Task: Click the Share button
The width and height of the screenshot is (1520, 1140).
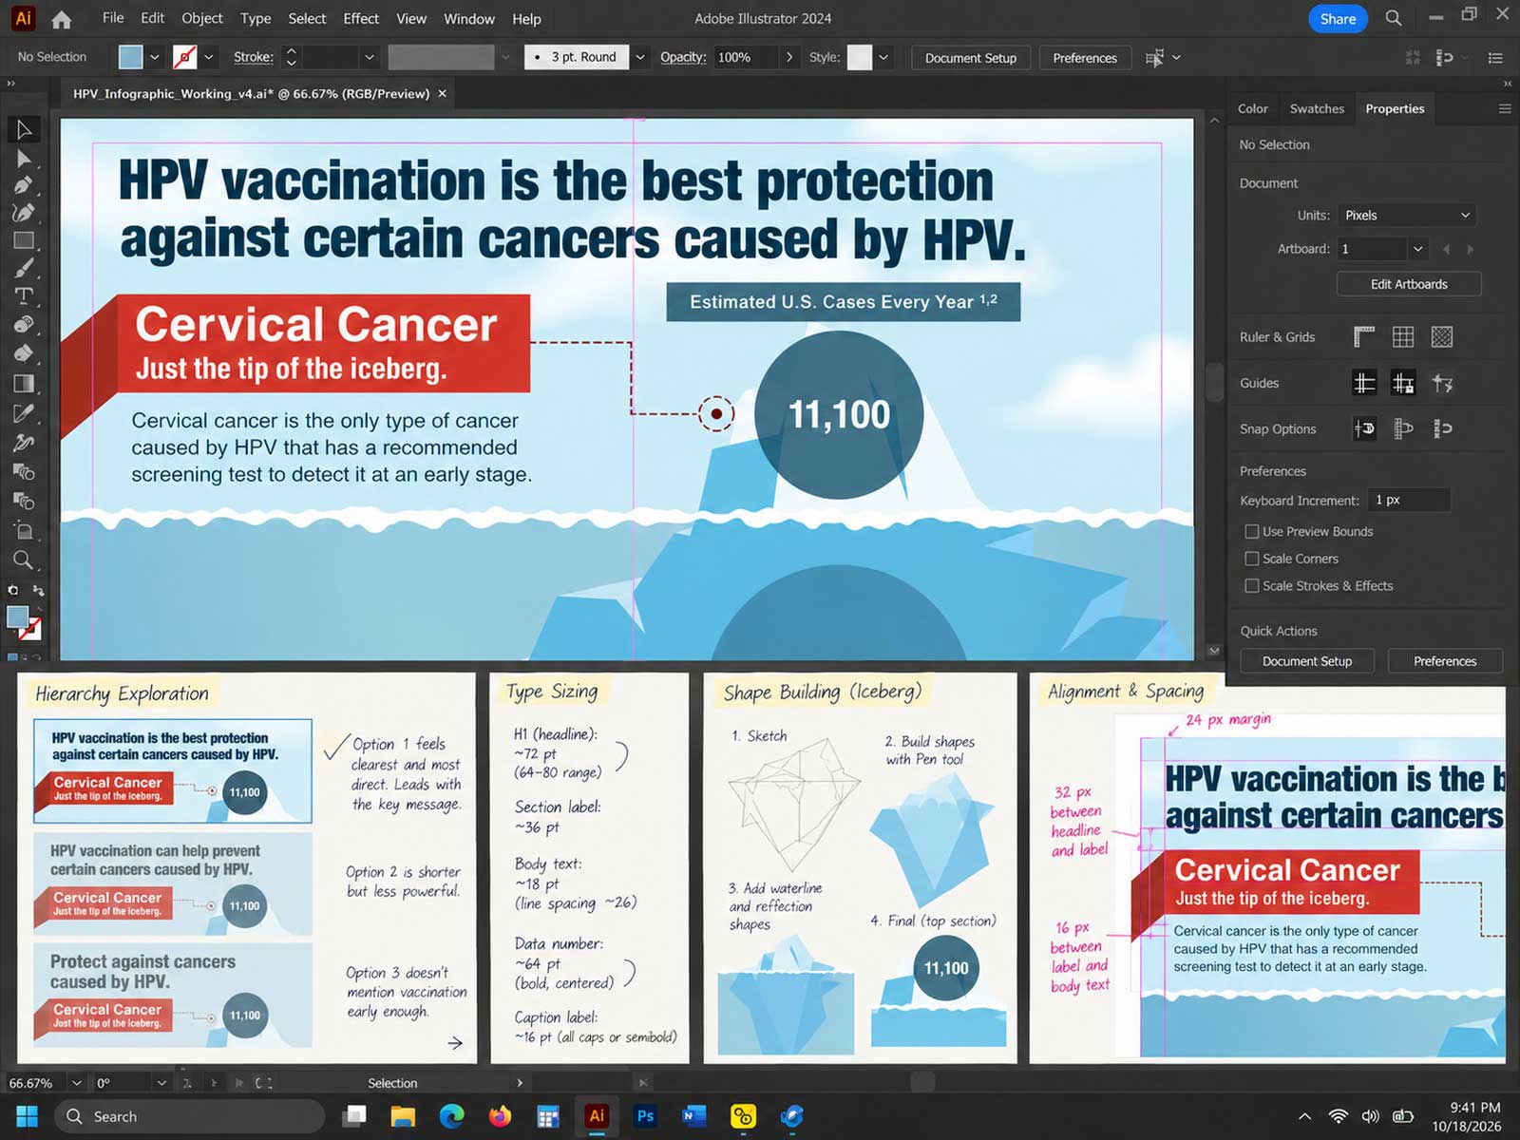Action: [1338, 19]
